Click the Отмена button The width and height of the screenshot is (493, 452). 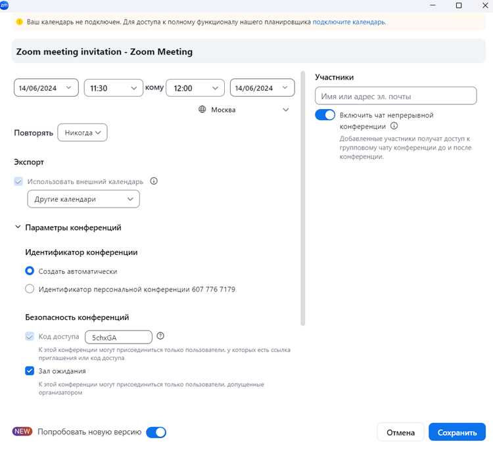coord(400,432)
